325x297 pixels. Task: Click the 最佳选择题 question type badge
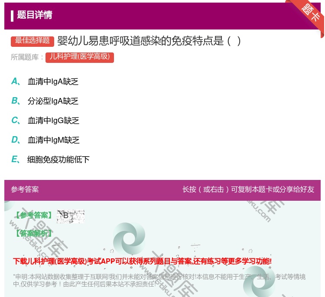coord(32,41)
